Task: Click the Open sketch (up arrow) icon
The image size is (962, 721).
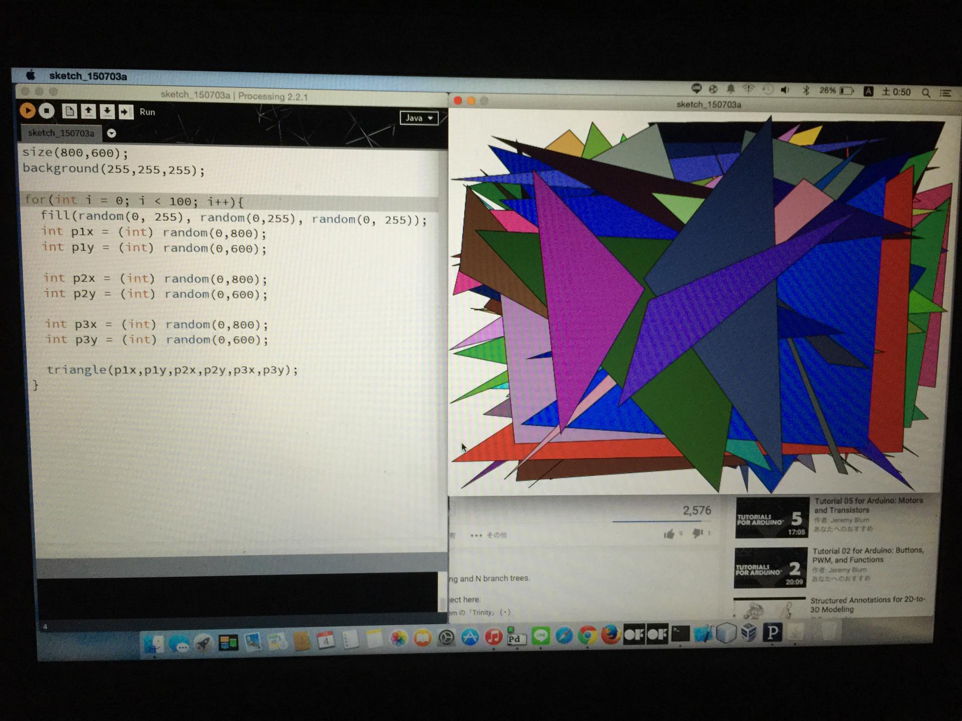Action: pyautogui.click(x=89, y=111)
